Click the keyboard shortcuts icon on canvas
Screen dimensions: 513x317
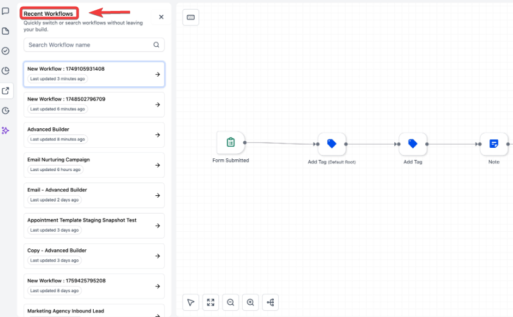(190, 18)
